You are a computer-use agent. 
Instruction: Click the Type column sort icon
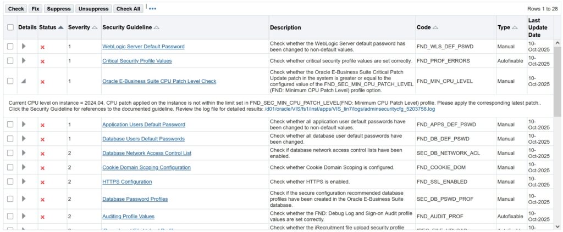(515, 27)
